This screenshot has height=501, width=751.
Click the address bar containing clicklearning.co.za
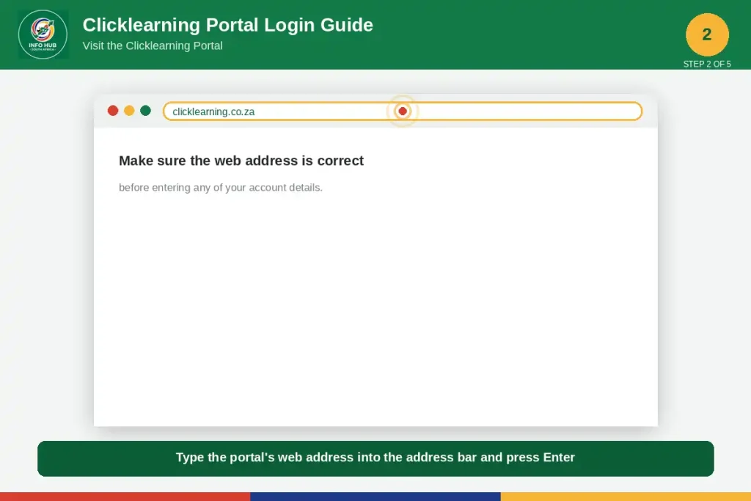point(403,111)
